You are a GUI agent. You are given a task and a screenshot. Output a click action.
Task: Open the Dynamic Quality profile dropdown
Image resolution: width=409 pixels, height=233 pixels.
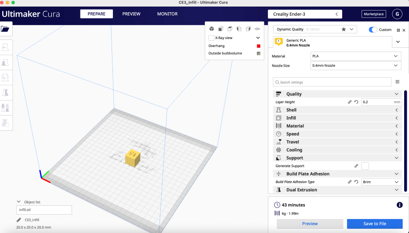315,29
